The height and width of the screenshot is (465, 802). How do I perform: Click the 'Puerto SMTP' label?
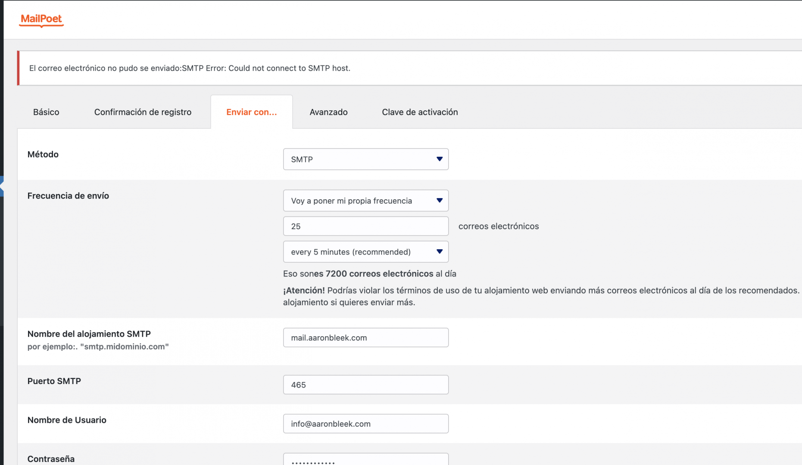(x=54, y=381)
